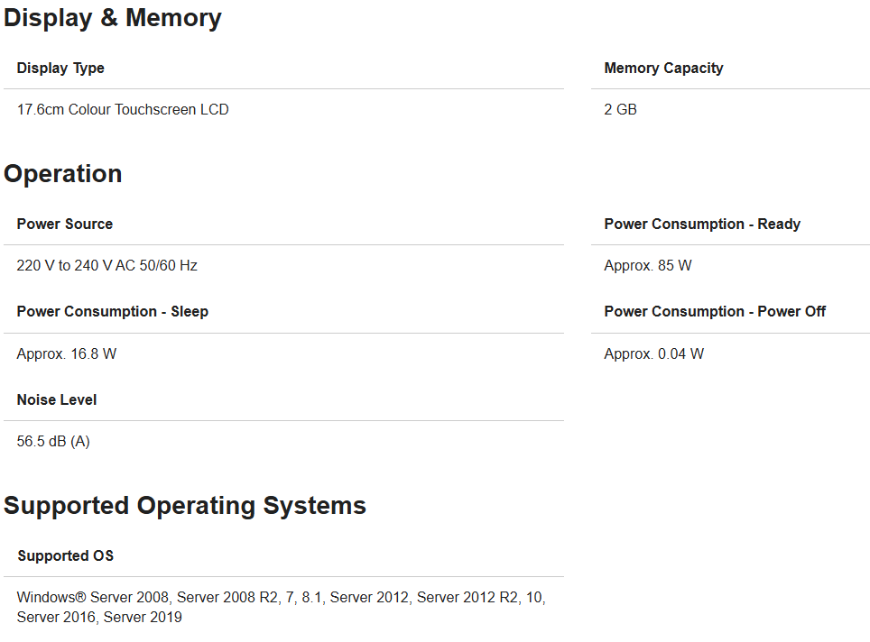Select the Memory Capacity label

663,69
